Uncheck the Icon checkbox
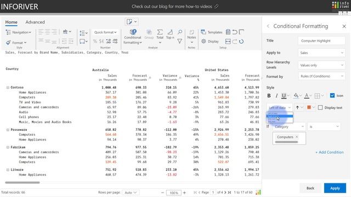The image size is (351, 197). [x=332, y=95]
